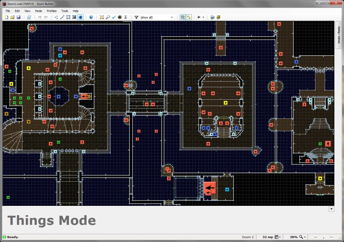This screenshot has height=242, width=344.
Task: Expand the info panel with the down-arrow button
Action: tap(331, 209)
